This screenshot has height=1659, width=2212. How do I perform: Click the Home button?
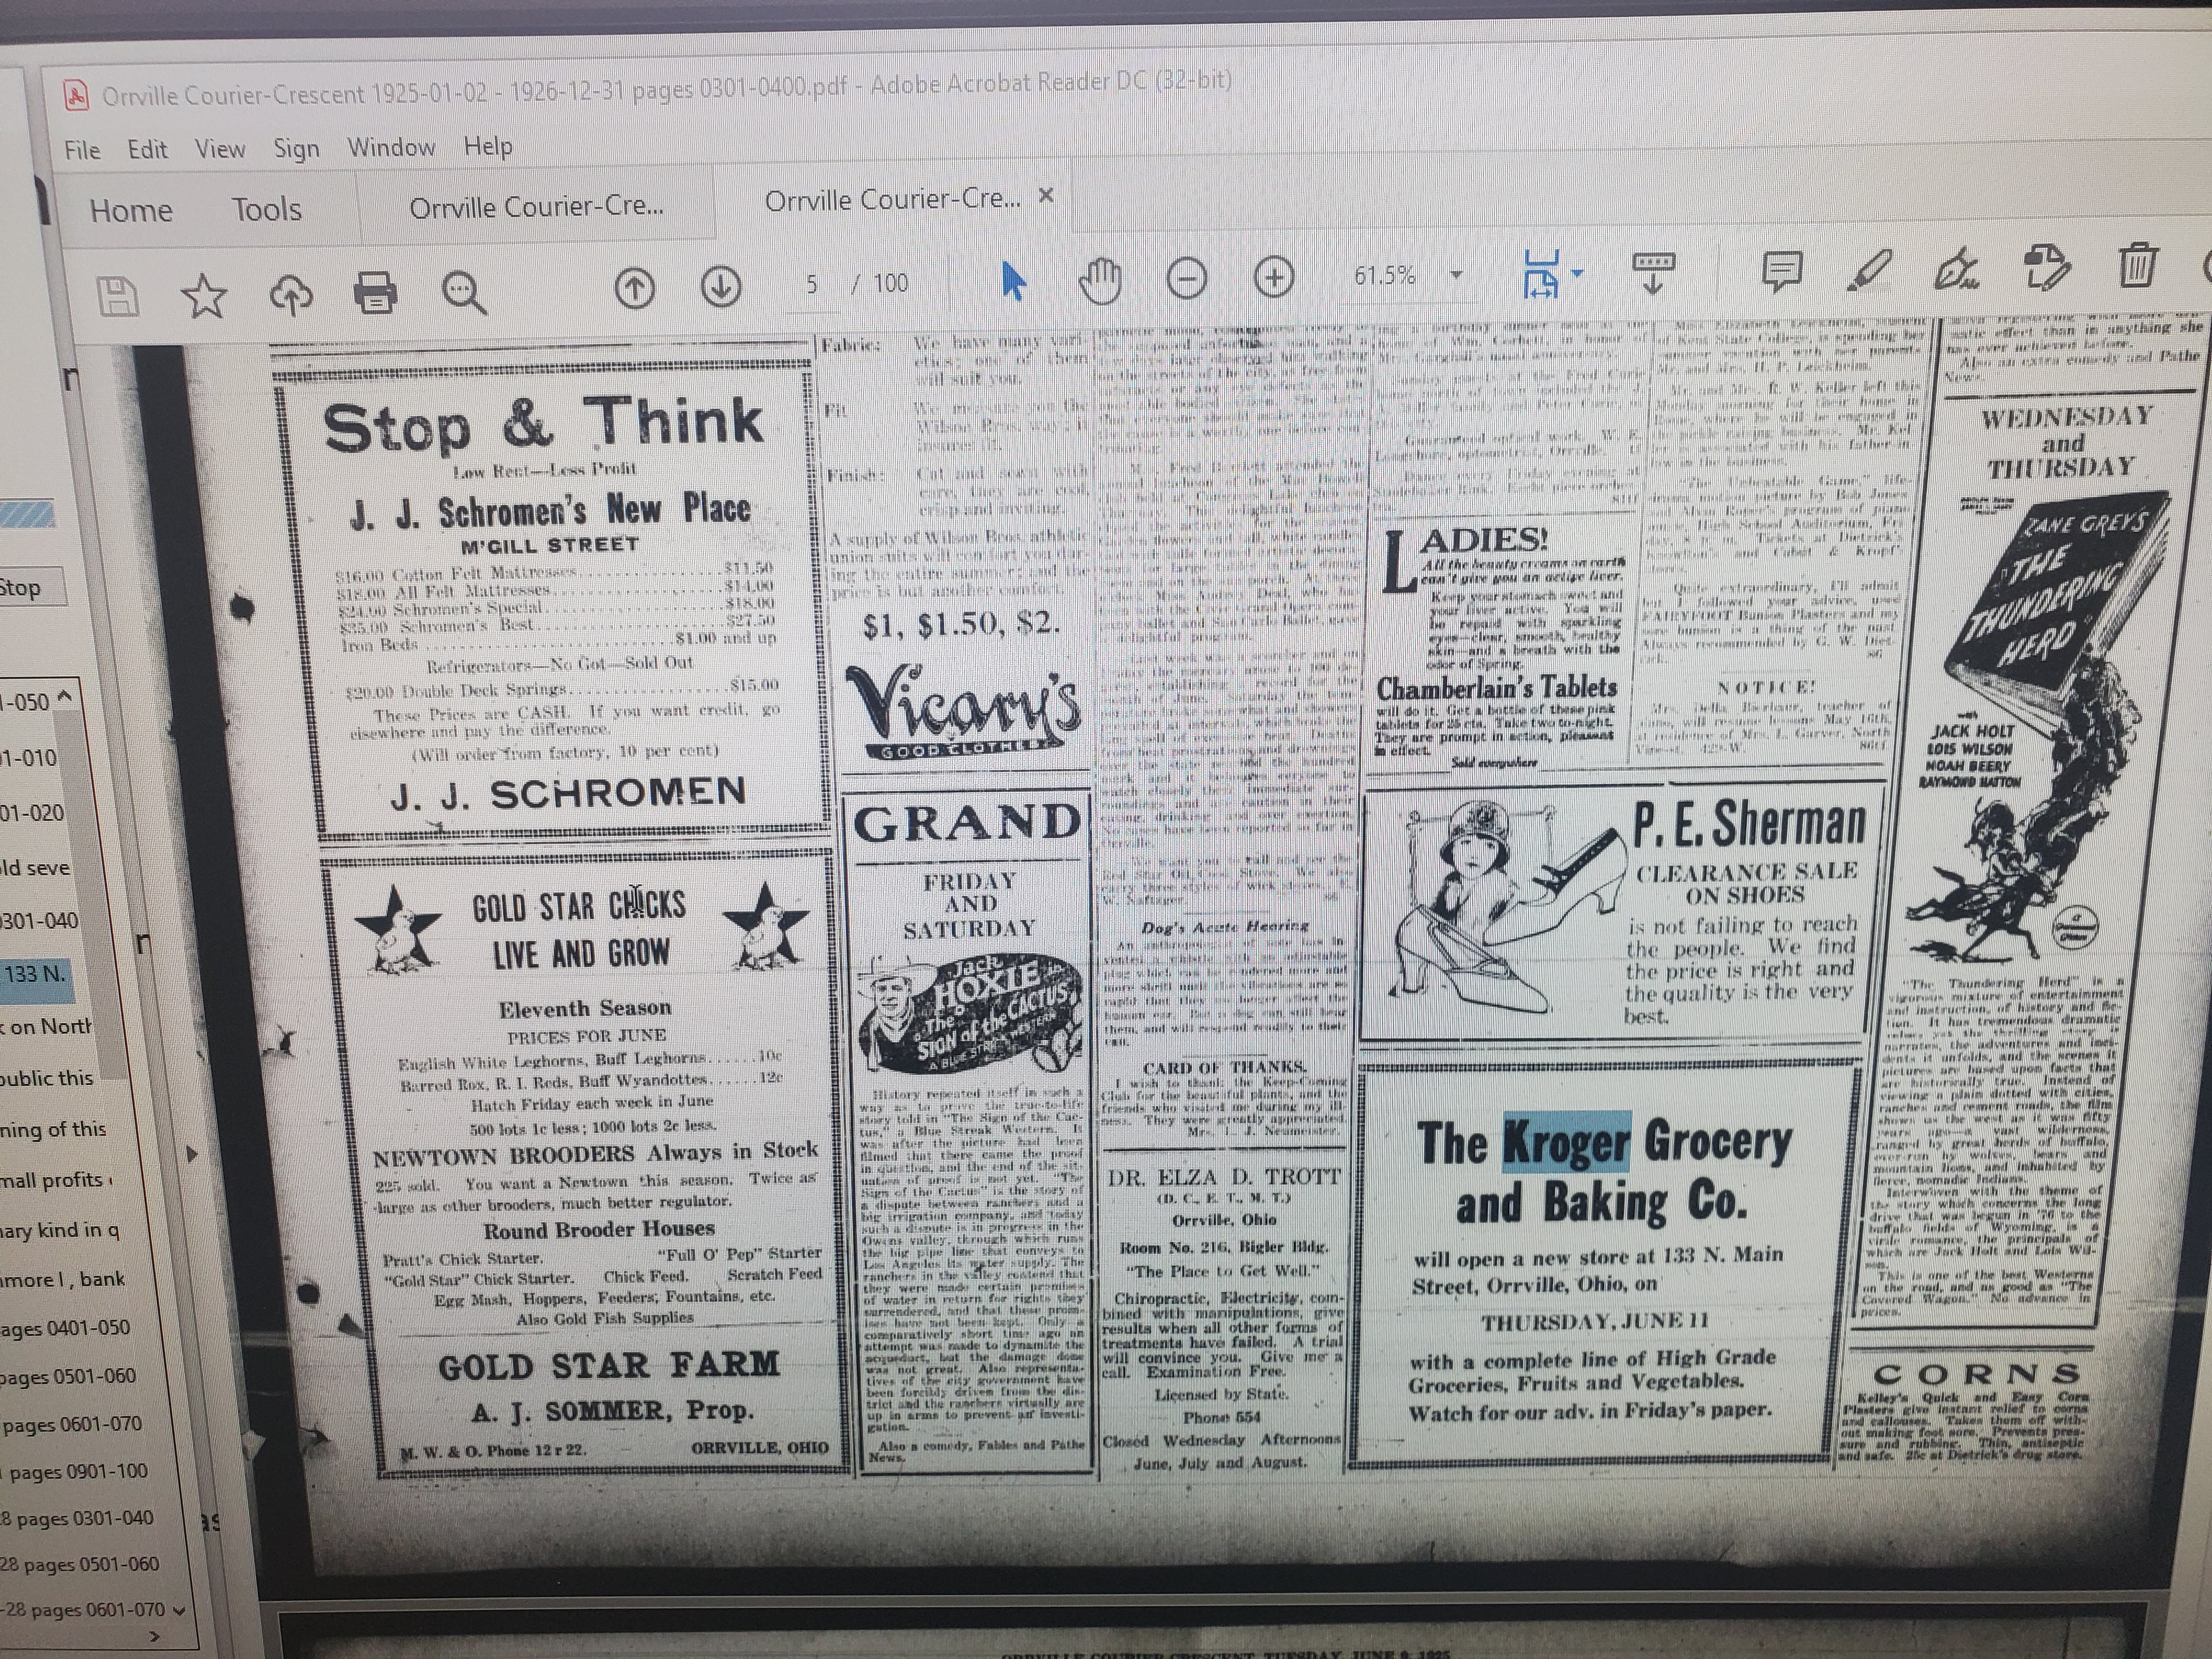click(131, 210)
